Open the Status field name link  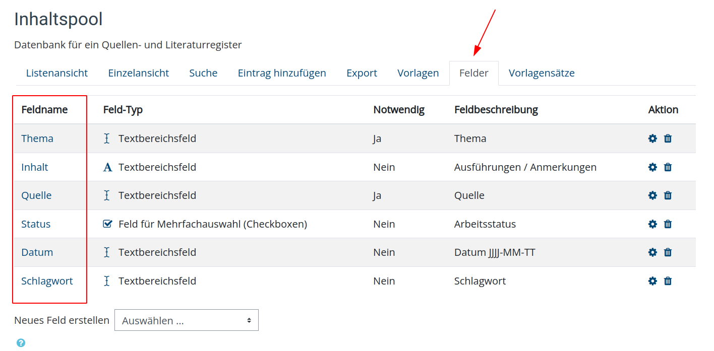pos(36,224)
